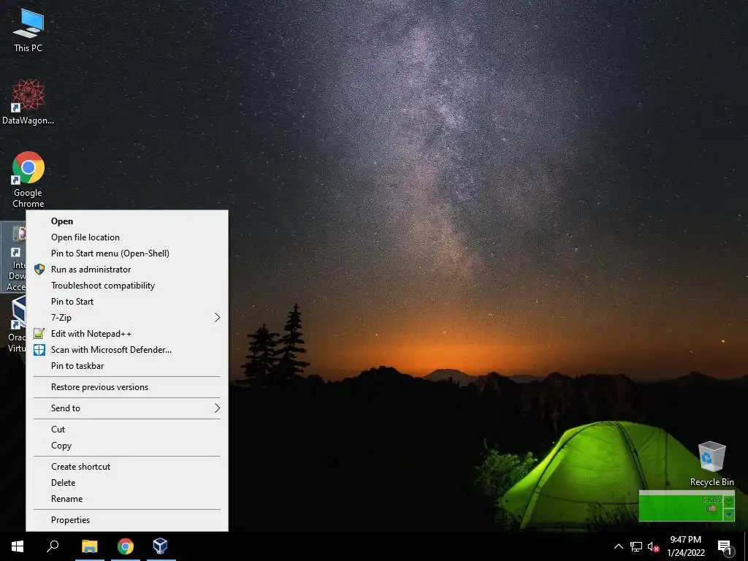Expand the 7-Zip submenu

127,318
